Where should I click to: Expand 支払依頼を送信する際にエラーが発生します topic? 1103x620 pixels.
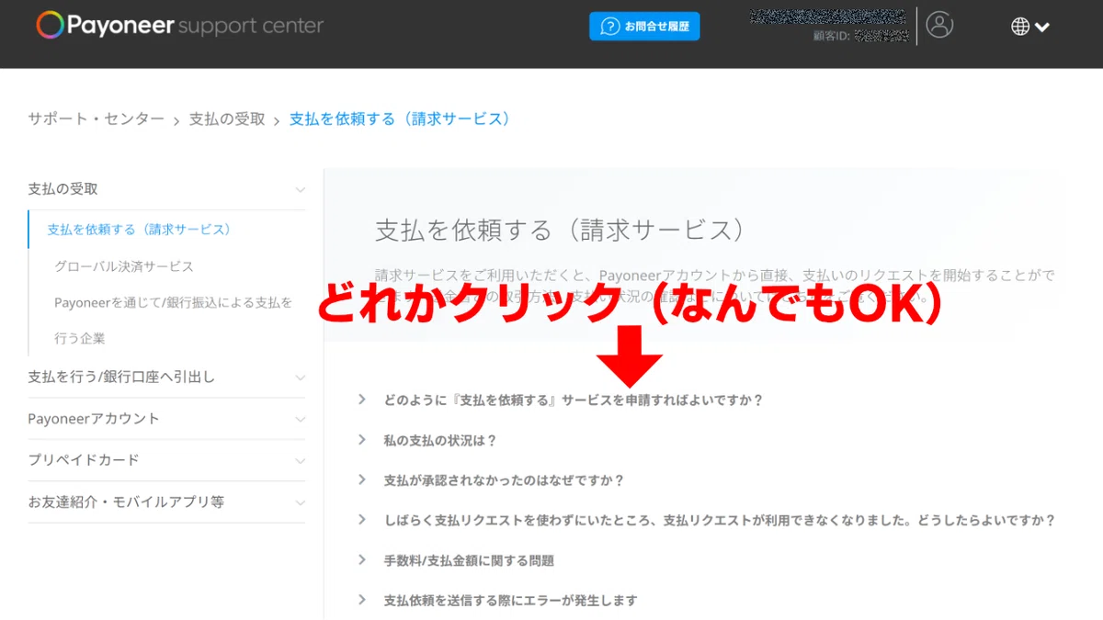coord(497,601)
